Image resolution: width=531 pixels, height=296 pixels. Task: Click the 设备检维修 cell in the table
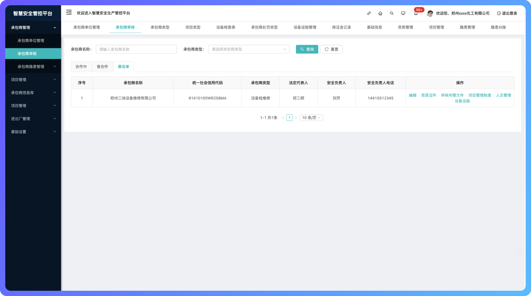pyautogui.click(x=261, y=98)
